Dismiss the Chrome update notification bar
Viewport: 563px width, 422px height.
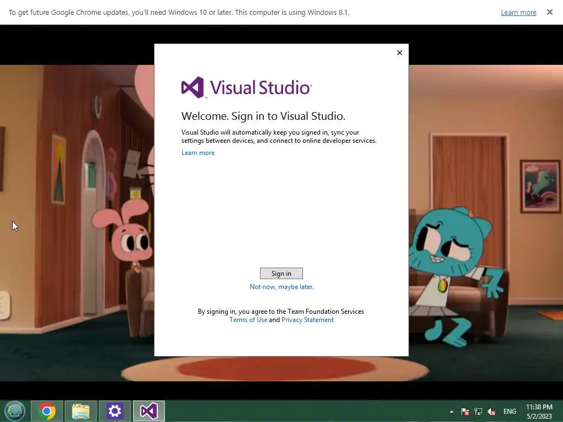point(549,12)
